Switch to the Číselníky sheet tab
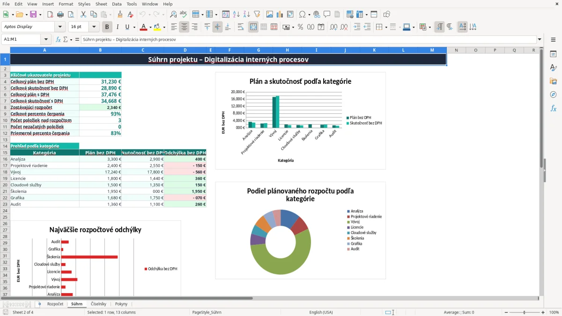Image resolution: width=562 pixels, height=316 pixels. [98, 304]
